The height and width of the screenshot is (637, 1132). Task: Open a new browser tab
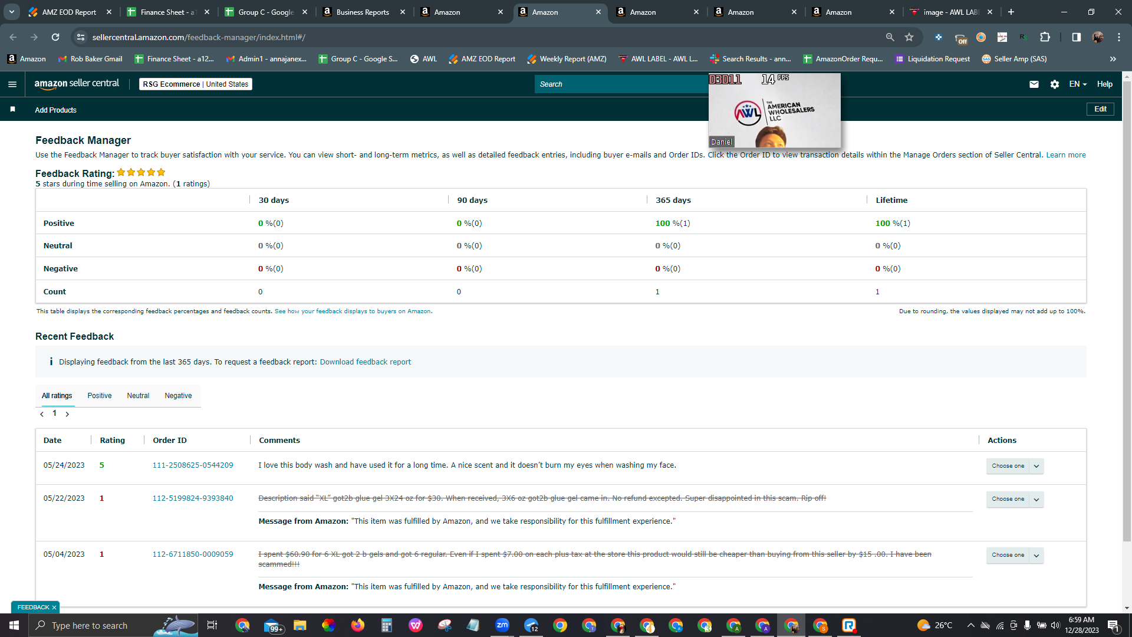pos(1011,12)
